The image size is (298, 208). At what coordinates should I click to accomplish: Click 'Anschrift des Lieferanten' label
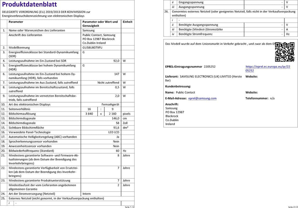click(x=25, y=35)
